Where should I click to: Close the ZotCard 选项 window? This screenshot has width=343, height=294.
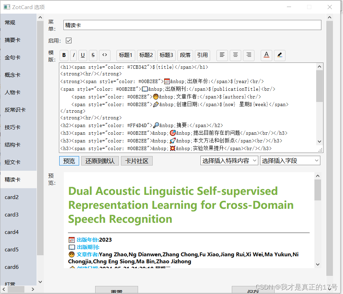(x=330, y=7)
